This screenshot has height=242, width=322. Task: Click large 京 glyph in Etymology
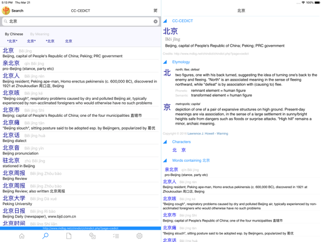tap(167, 107)
